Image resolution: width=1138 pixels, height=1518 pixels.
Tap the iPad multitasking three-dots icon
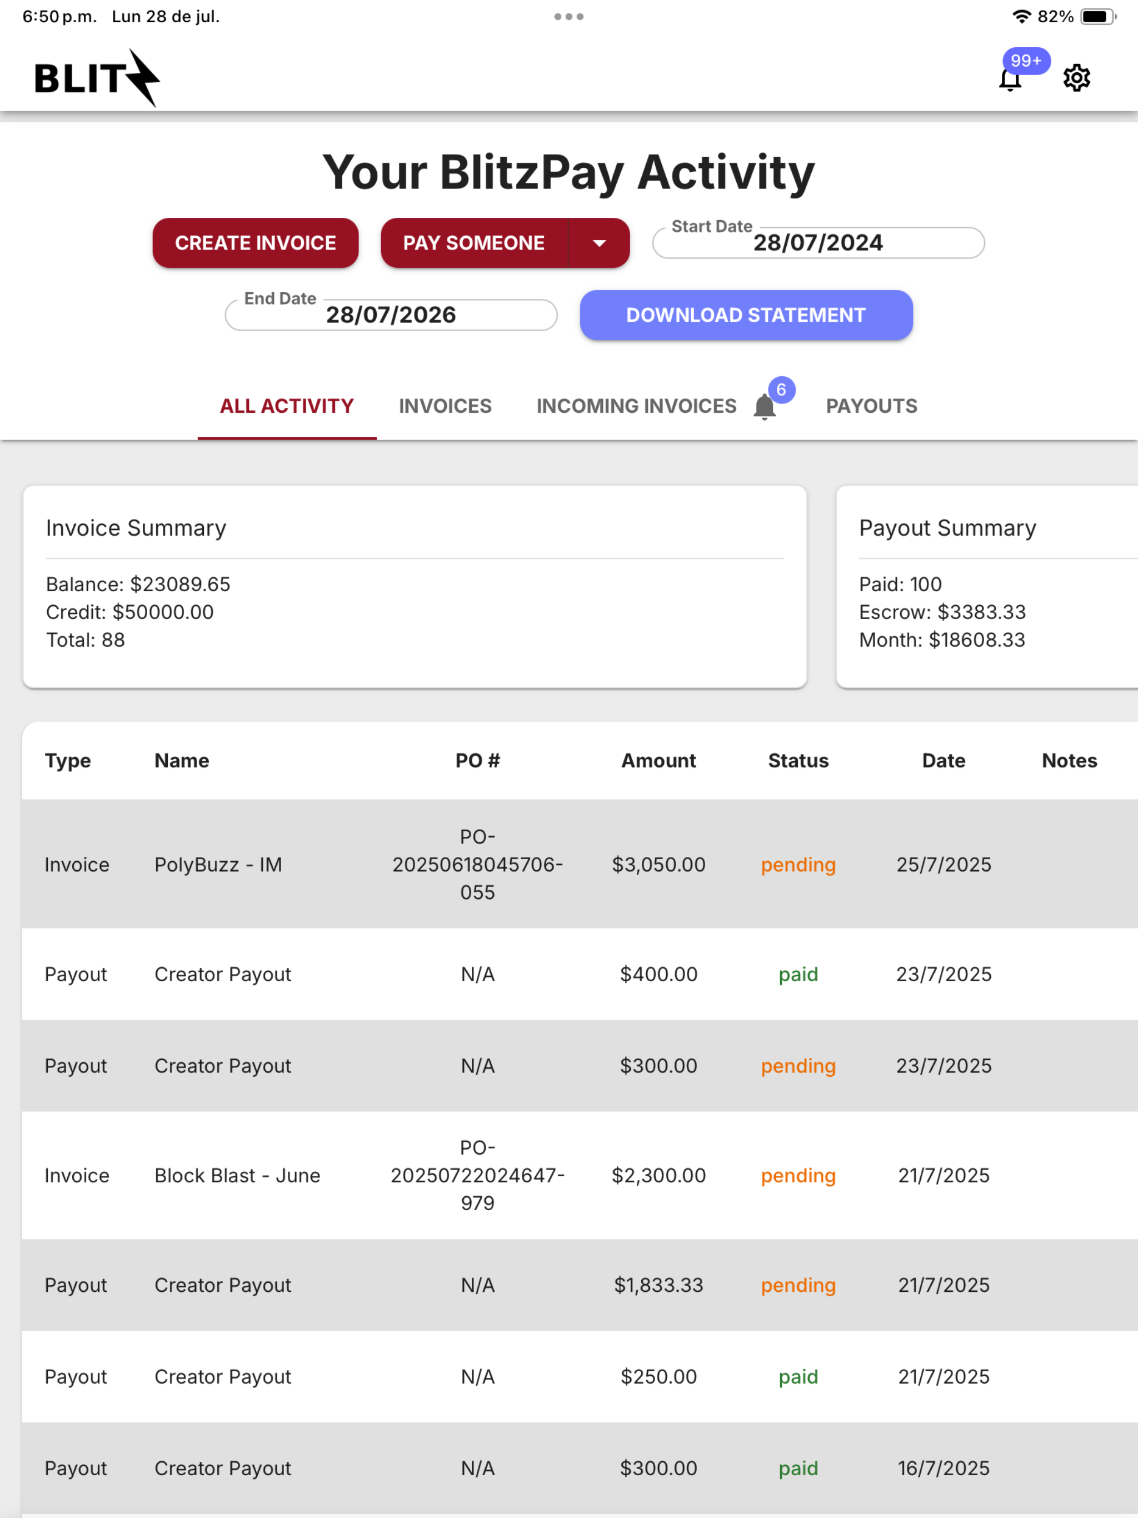click(x=569, y=17)
